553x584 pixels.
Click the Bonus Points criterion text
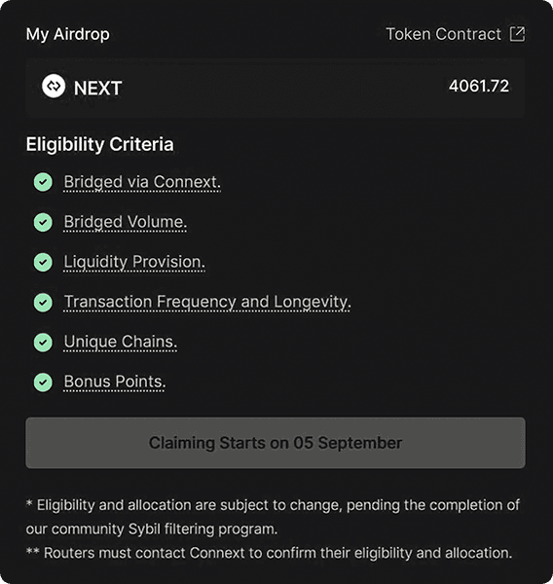pos(115,383)
